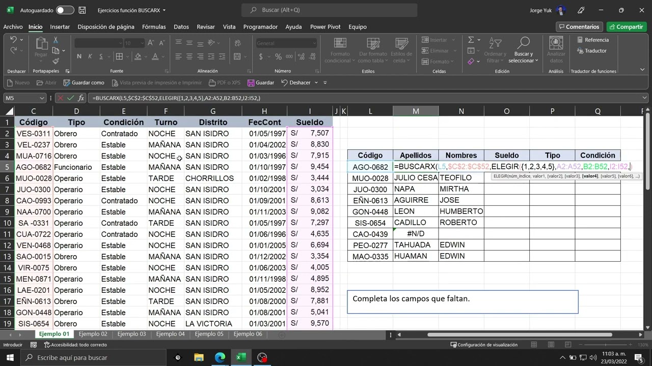Image resolution: width=652 pixels, height=366 pixels.
Task: Open the fill color bucket swatch
Action: [137, 56]
